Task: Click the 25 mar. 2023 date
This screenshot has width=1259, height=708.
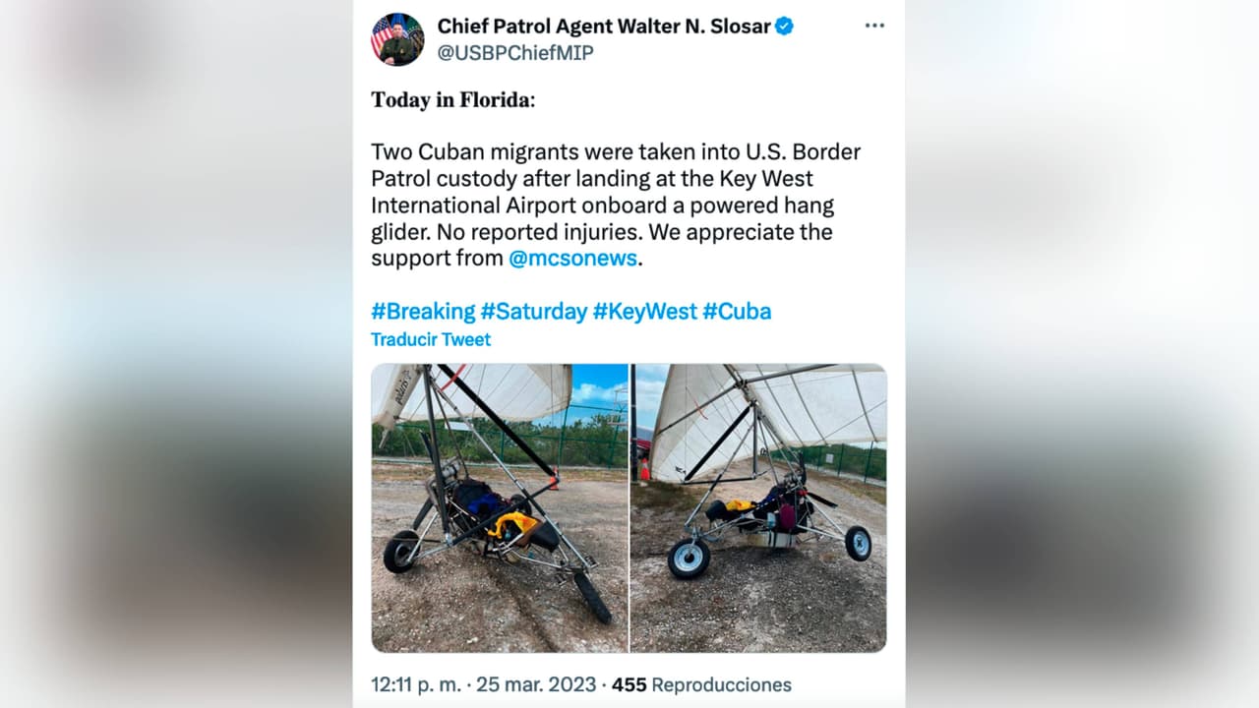Action: 538,684
